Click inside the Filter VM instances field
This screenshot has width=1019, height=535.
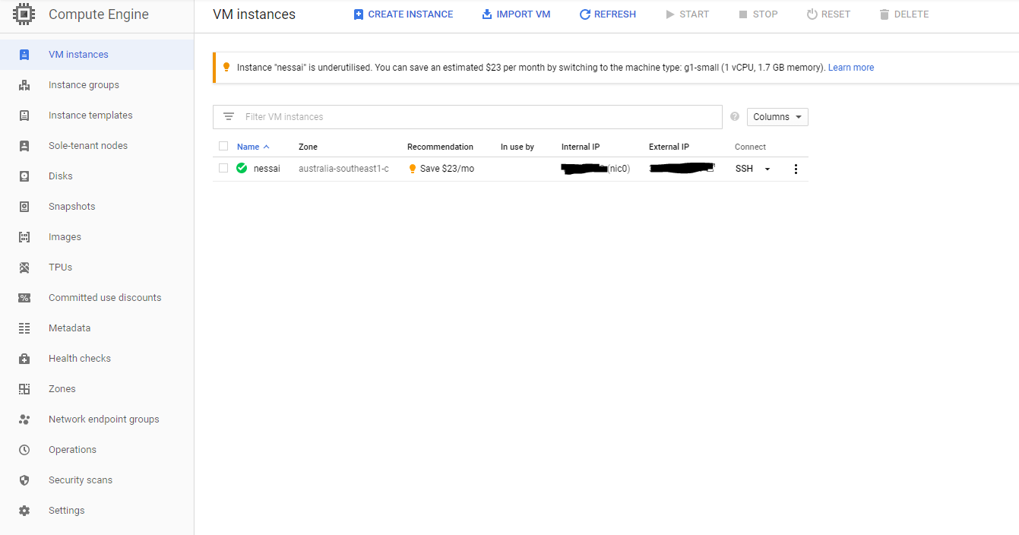tap(467, 117)
